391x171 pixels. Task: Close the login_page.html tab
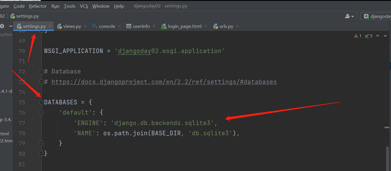[206, 26]
